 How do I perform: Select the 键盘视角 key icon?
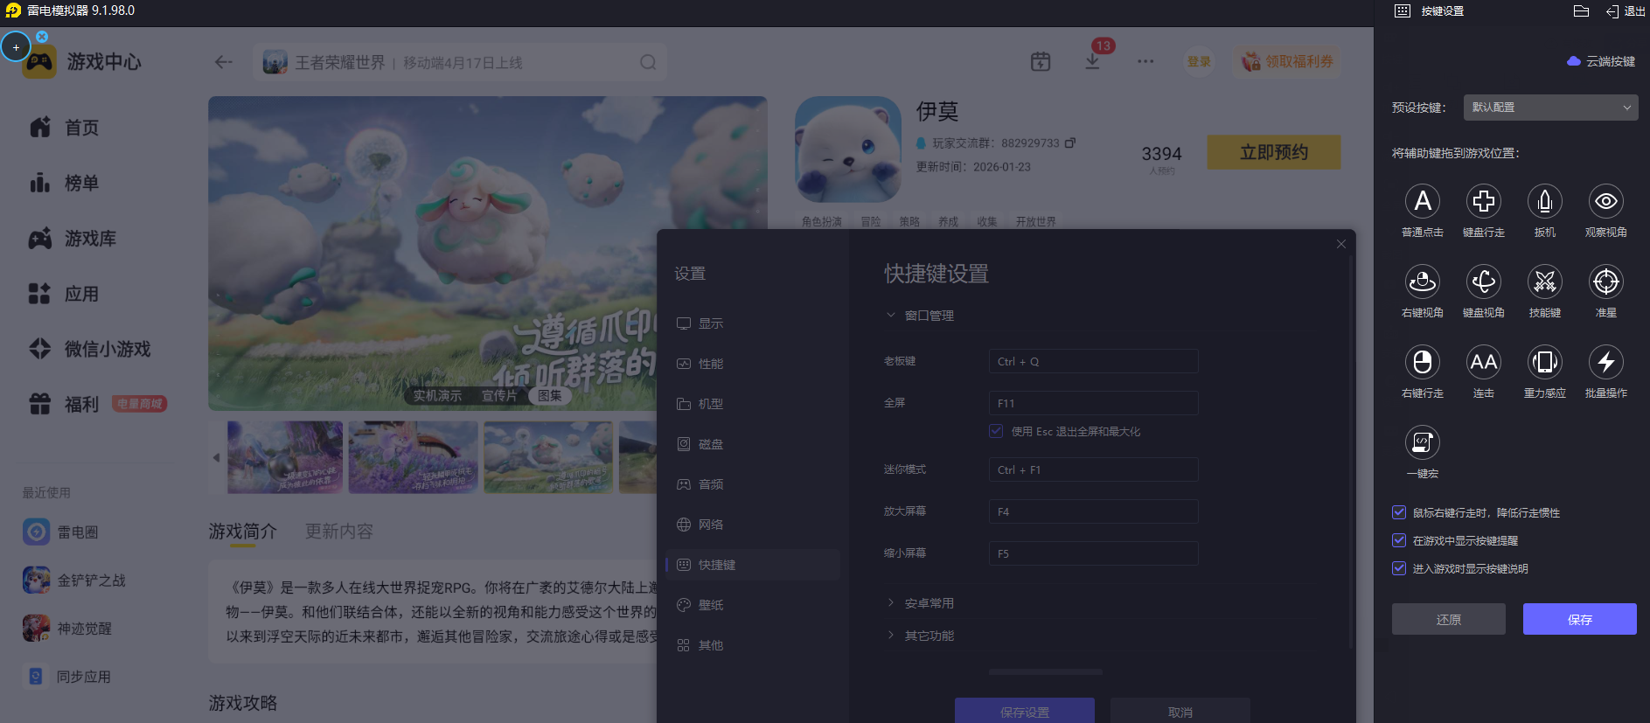[1484, 282]
